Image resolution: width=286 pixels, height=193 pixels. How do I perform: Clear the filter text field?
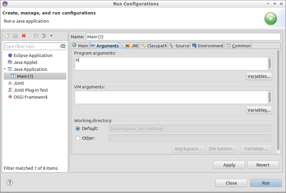click(62, 46)
